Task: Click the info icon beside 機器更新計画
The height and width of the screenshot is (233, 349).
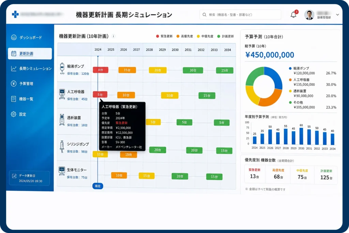Action: [113, 36]
